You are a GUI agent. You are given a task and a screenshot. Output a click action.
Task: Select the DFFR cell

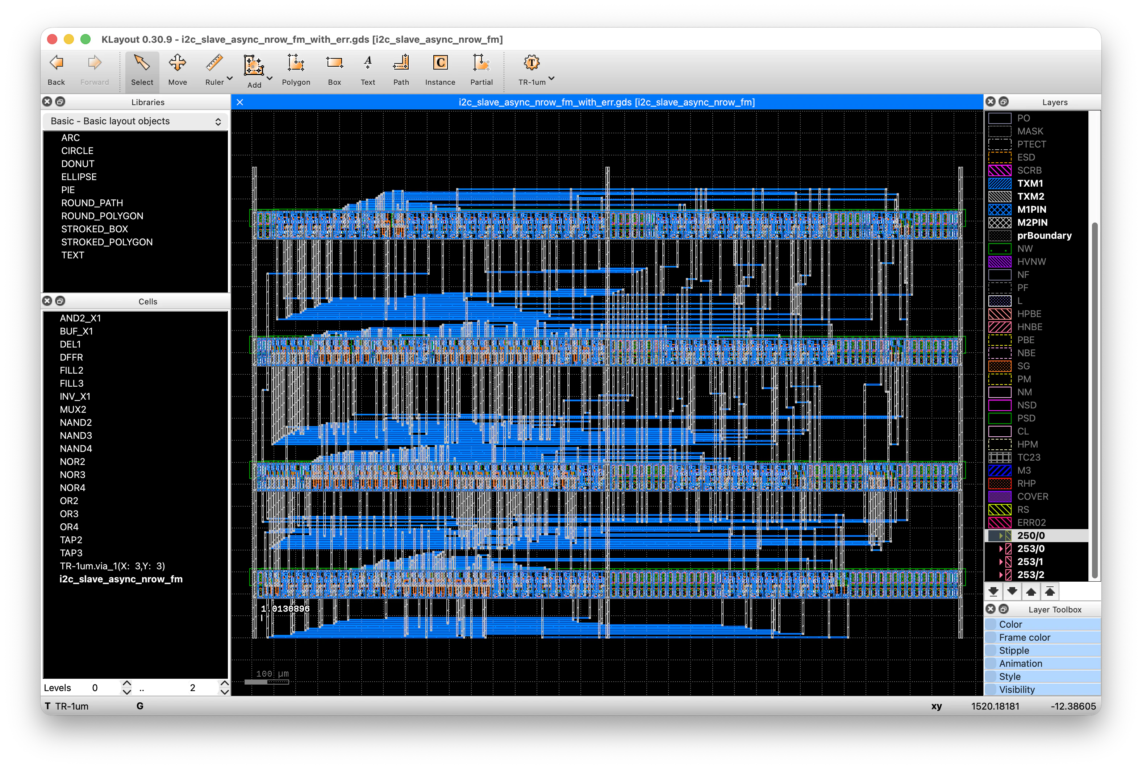[x=71, y=357]
